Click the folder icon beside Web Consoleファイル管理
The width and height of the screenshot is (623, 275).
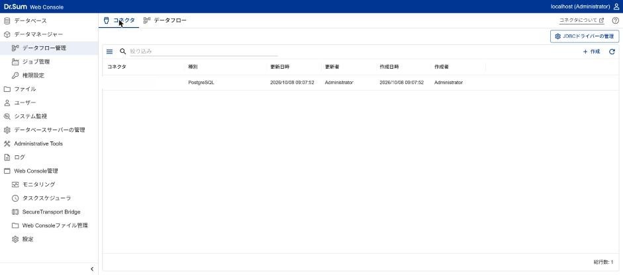[x=15, y=225]
